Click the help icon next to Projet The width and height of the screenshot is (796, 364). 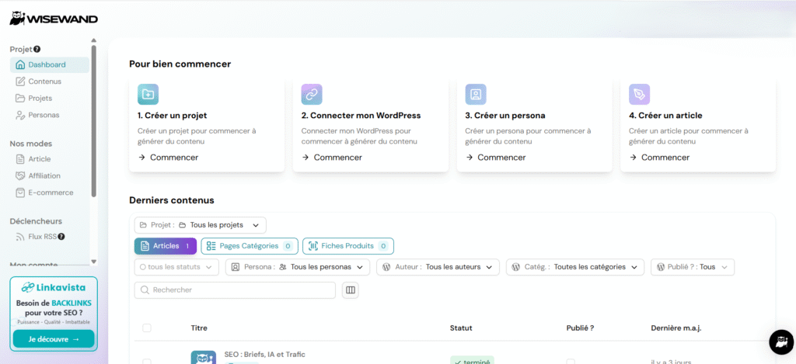point(37,49)
